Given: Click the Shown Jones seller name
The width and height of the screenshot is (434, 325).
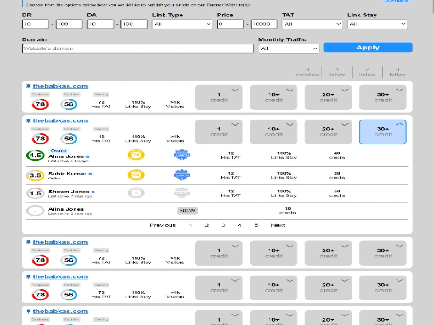Looking at the screenshot, I should [69, 192].
